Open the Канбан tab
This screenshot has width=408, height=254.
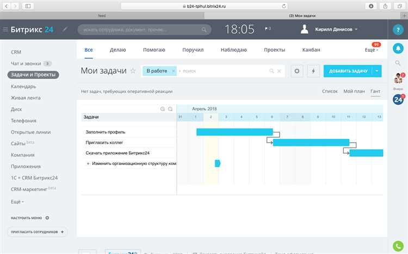[x=311, y=50]
